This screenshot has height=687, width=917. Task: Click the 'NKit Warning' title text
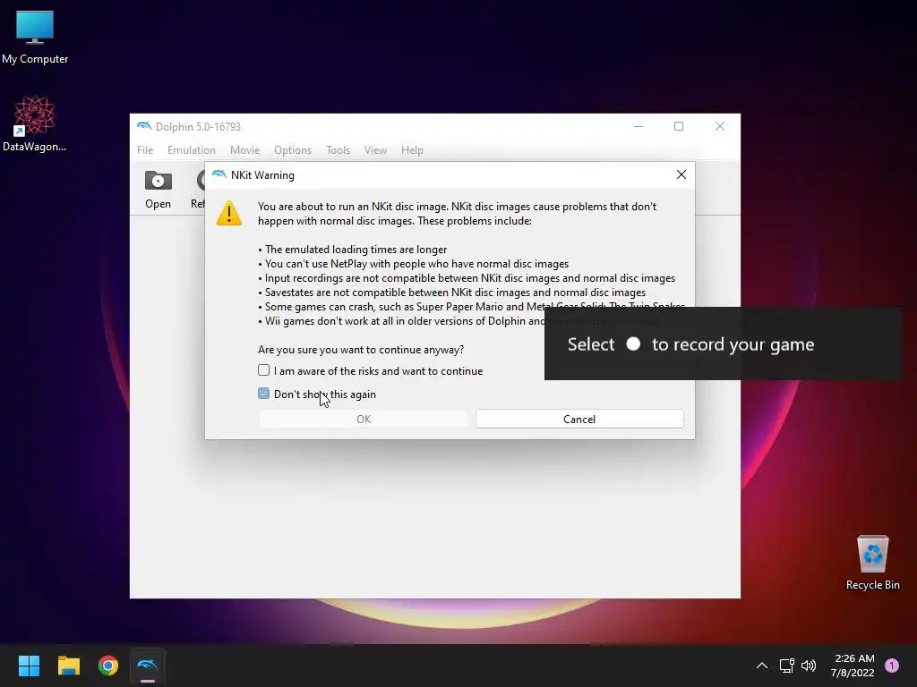click(262, 175)
